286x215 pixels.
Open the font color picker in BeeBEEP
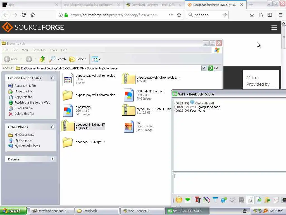pyautogui.click(x=206, y=200)
